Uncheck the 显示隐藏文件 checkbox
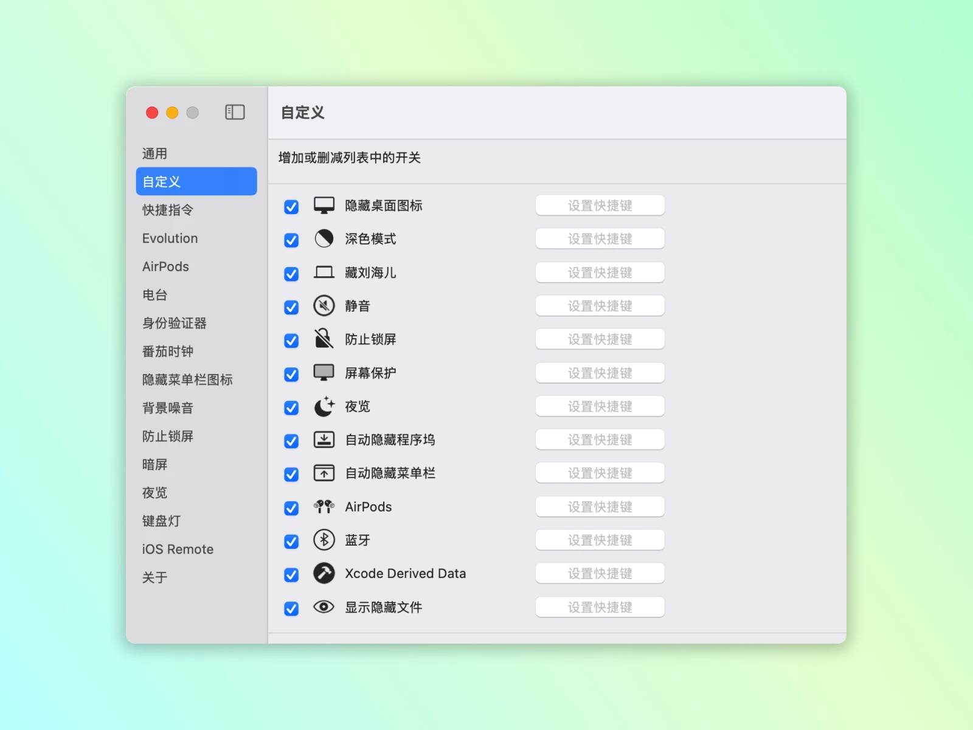Screen dimensions: 973x730 pyautogui.click(x=291, y=608)
